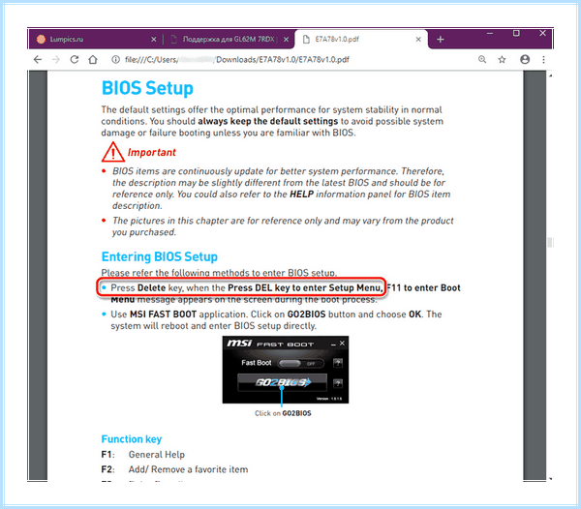The width and height of the screenshot is (581, 509).
Task: Click 'Add/ Remove a favorite item' text
Action: pyautogui.click(x=188, y=469)
